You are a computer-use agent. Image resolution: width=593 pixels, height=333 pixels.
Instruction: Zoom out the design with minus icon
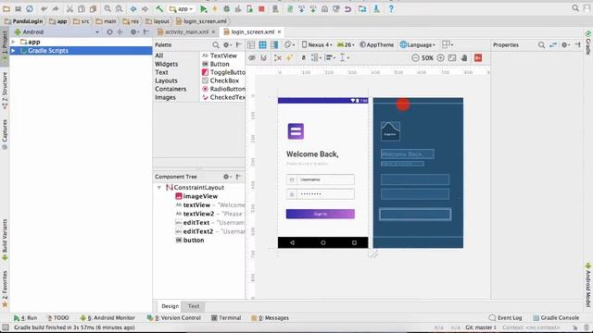coord(415,57)
